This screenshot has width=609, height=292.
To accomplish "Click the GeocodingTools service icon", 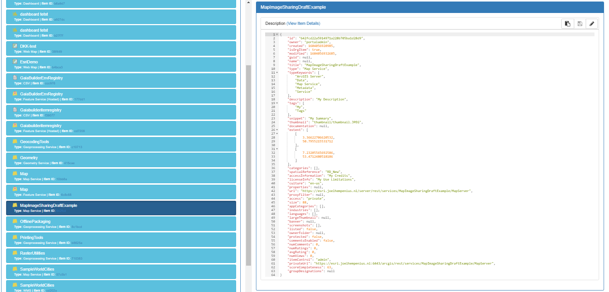I will pos(15,141).
